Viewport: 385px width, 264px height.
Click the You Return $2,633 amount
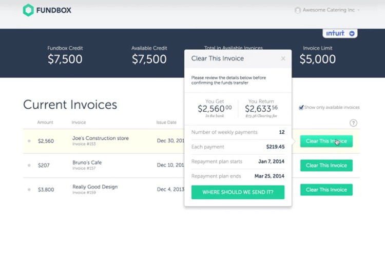coord(261,109)
